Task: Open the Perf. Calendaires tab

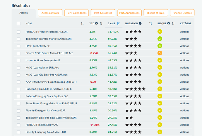Action: [x=76, y=13]
